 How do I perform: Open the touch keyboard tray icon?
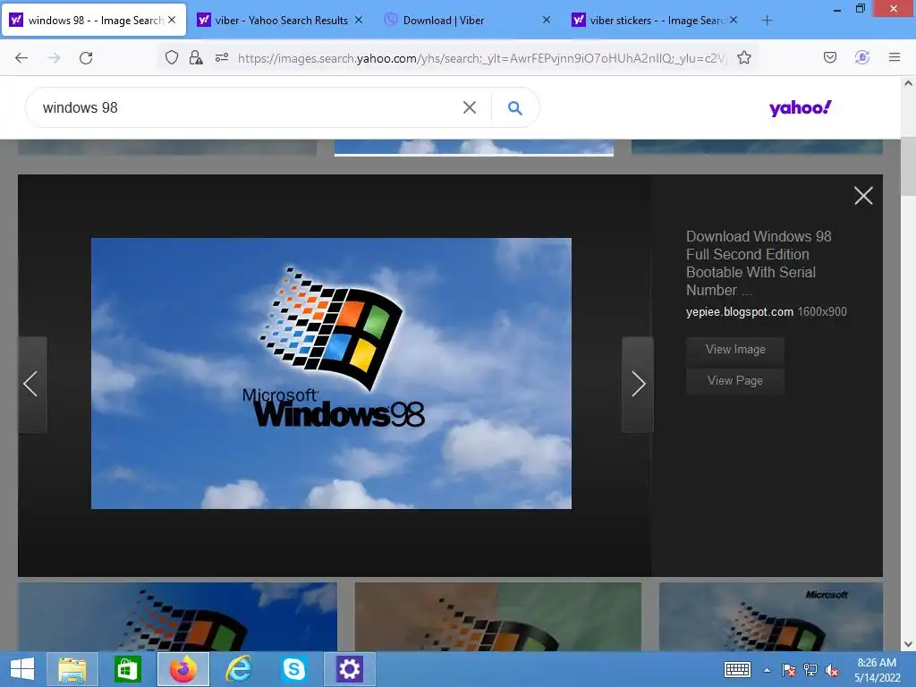(737, 669)
